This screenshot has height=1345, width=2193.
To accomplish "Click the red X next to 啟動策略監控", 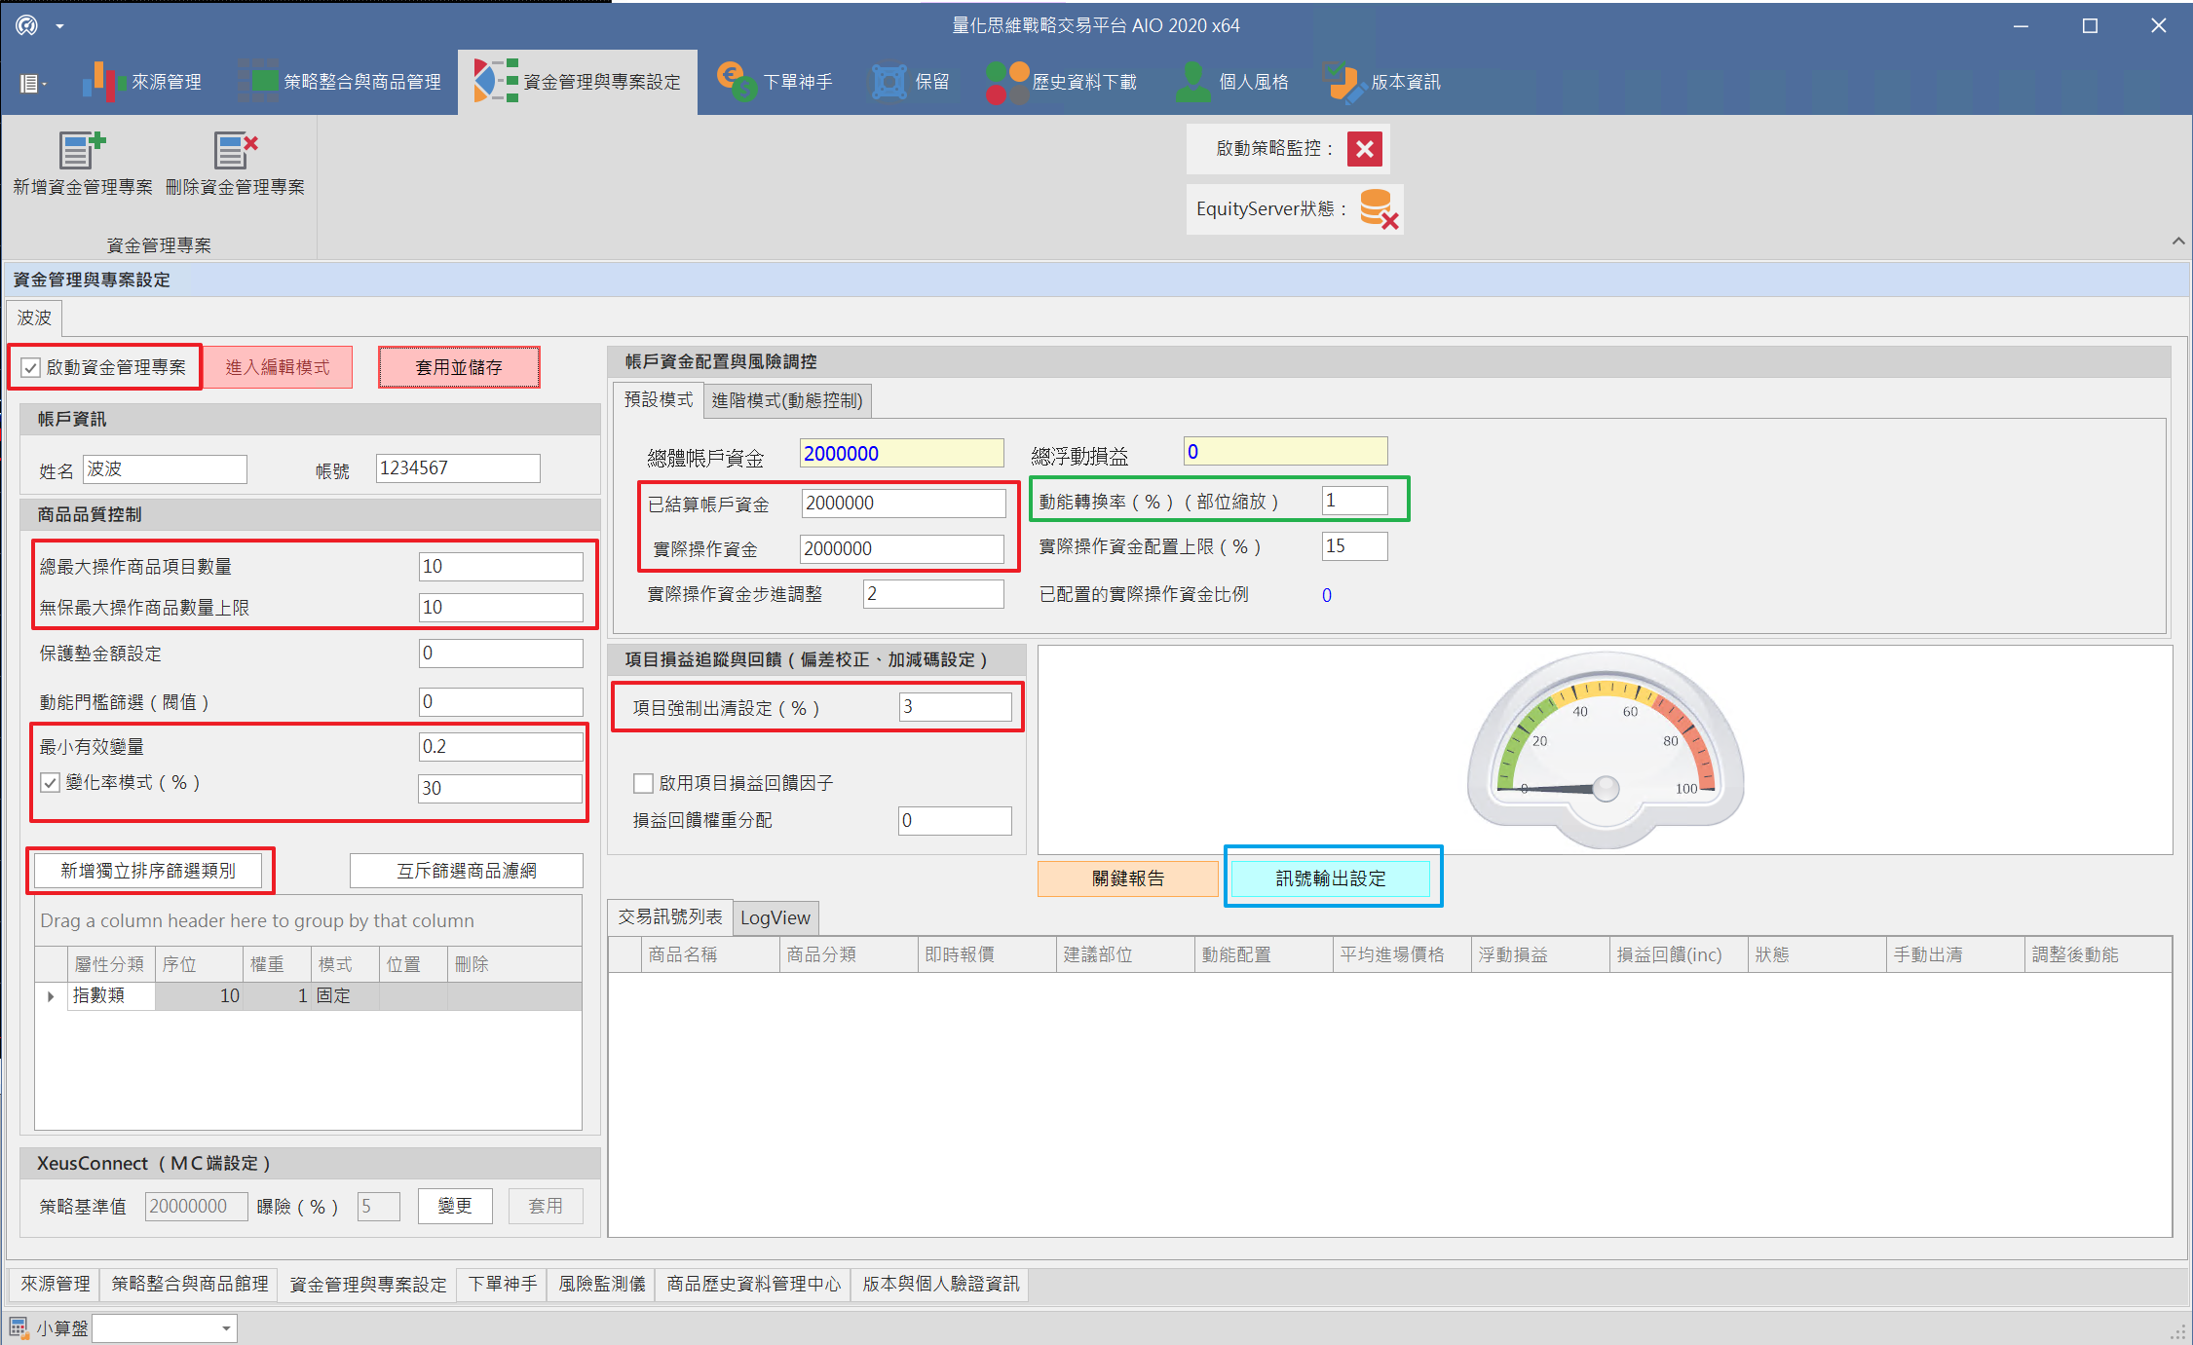I will [1364, 149].
